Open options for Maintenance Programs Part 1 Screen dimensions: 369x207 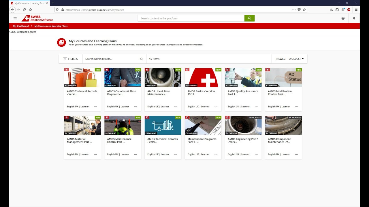point(216,154)
